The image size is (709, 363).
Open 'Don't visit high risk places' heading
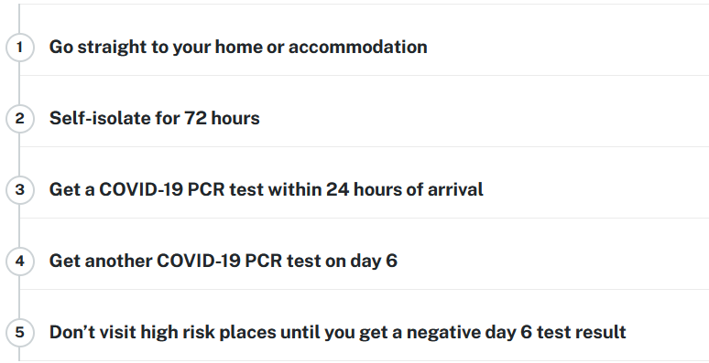[x=337, y=333]
